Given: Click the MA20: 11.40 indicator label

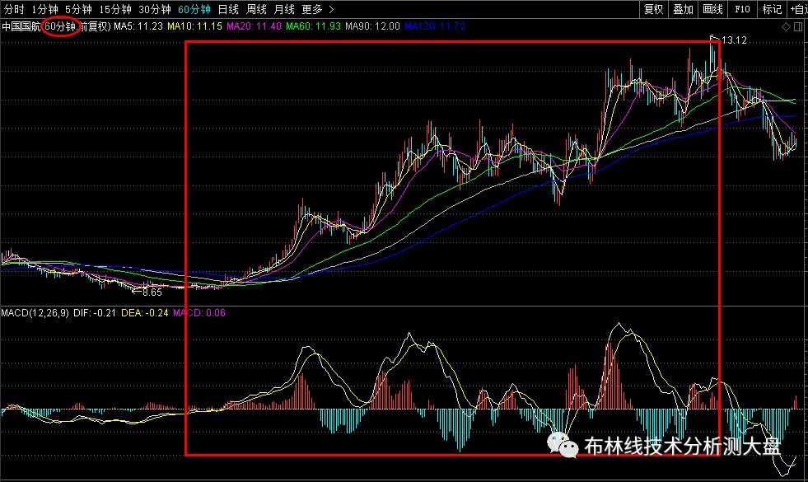Looking at the screenshot, I should [x=254, y=26].
